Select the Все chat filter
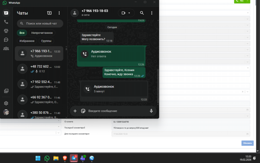Screen dimensions: 260x163 [22, 33]
